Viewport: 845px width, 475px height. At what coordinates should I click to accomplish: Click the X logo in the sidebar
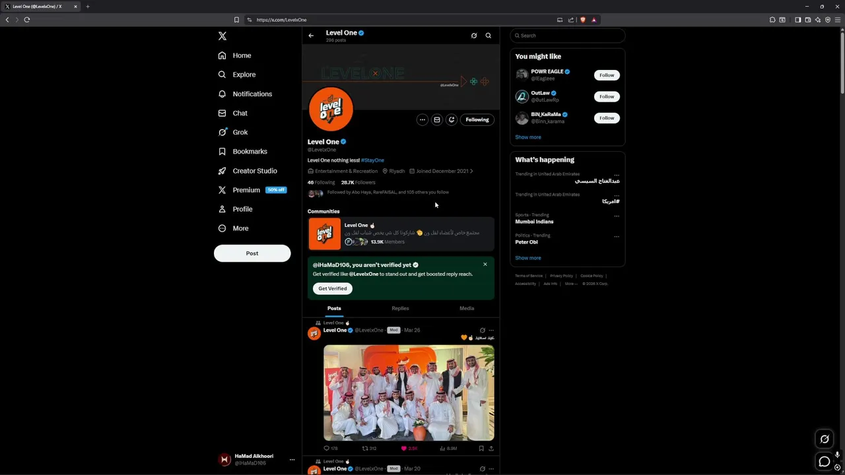coord(222,36)
